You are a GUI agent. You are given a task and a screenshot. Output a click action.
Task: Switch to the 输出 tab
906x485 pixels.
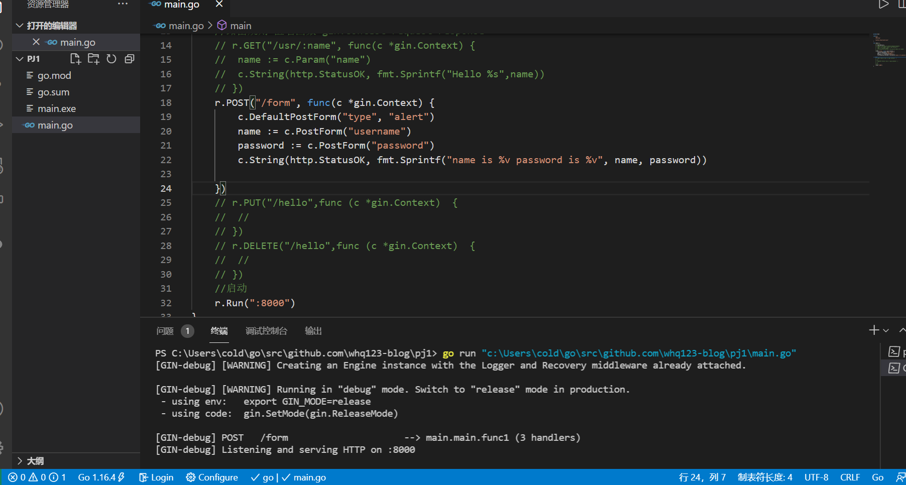click(x=313, y=331)
